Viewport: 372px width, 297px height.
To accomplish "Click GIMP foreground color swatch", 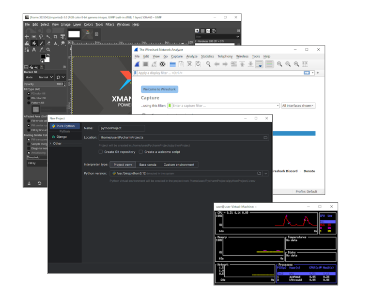I will pos(43,57).
